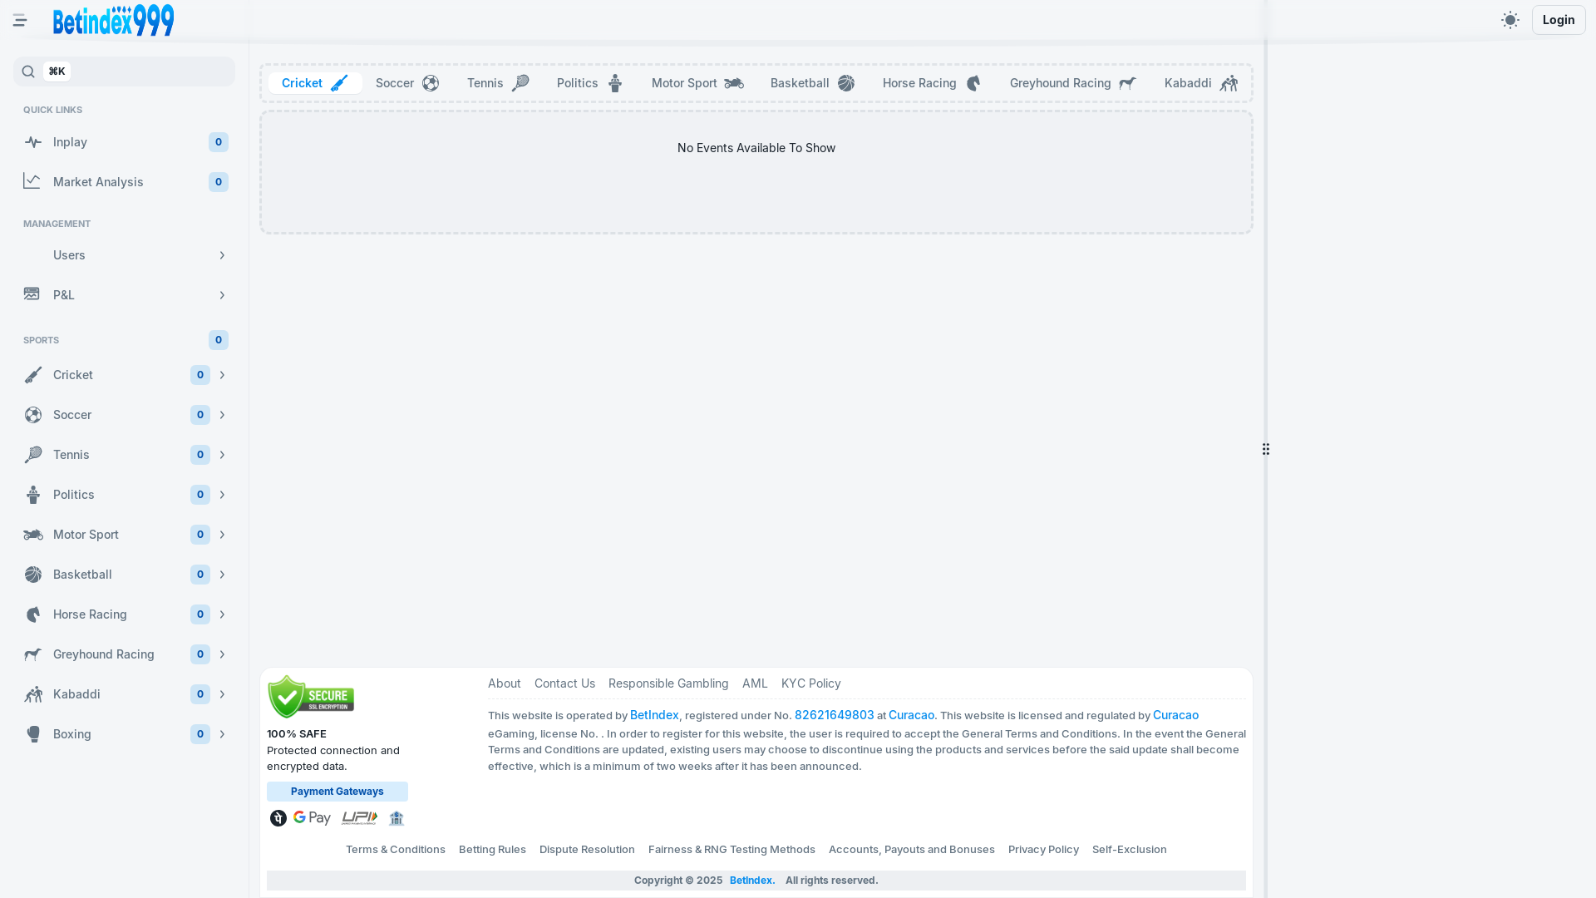
Task: Expand the Users management chevron
Action: [x=222, y=255]
